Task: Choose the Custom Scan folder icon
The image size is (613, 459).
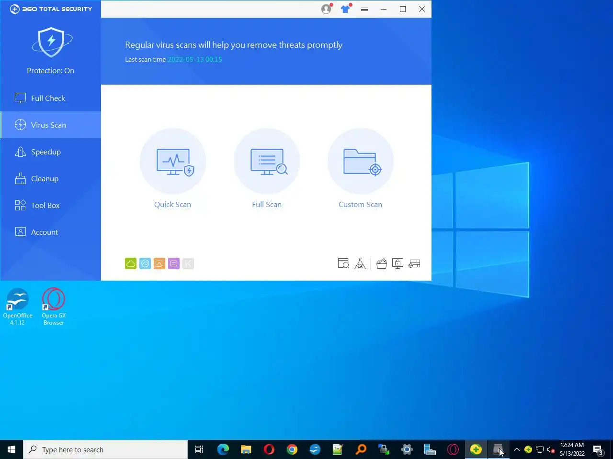Action: 361,162
